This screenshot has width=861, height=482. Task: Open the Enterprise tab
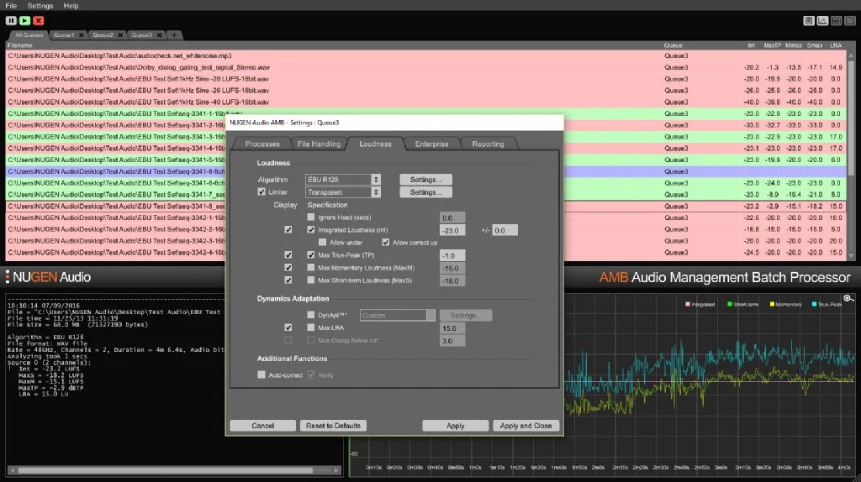(x=431, y=144)
